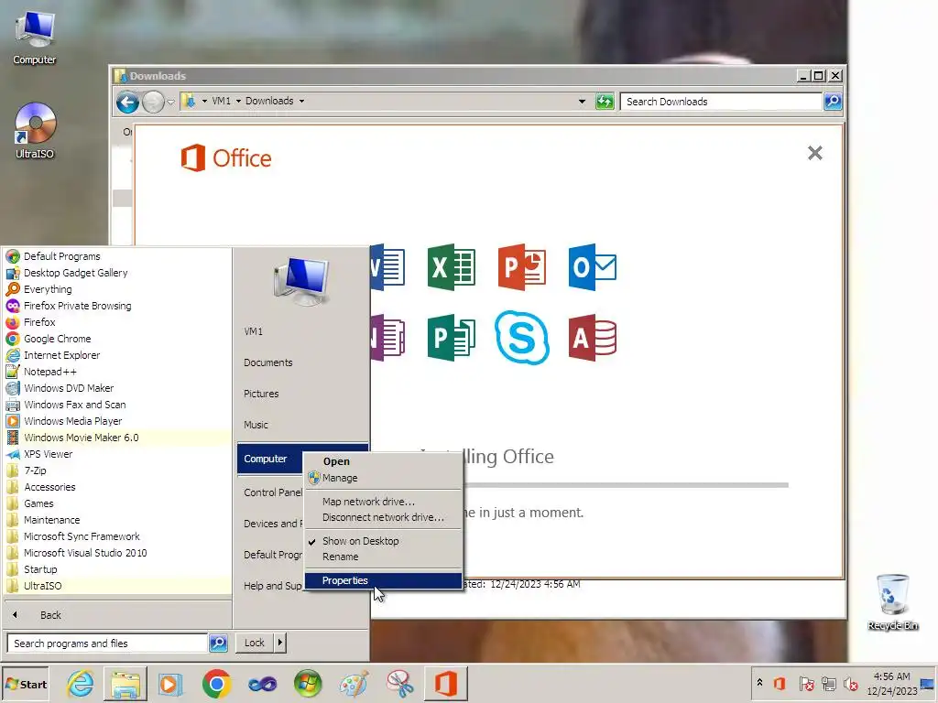The width and height of the screenshot is (938, 703).
Task: Open the Snipping Tool from taskbar
Action: point(399,684)
